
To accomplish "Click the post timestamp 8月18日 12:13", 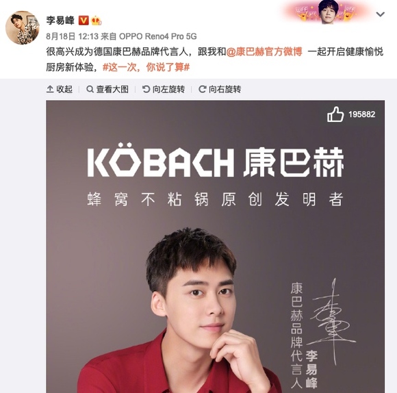I will click(72, 36).
